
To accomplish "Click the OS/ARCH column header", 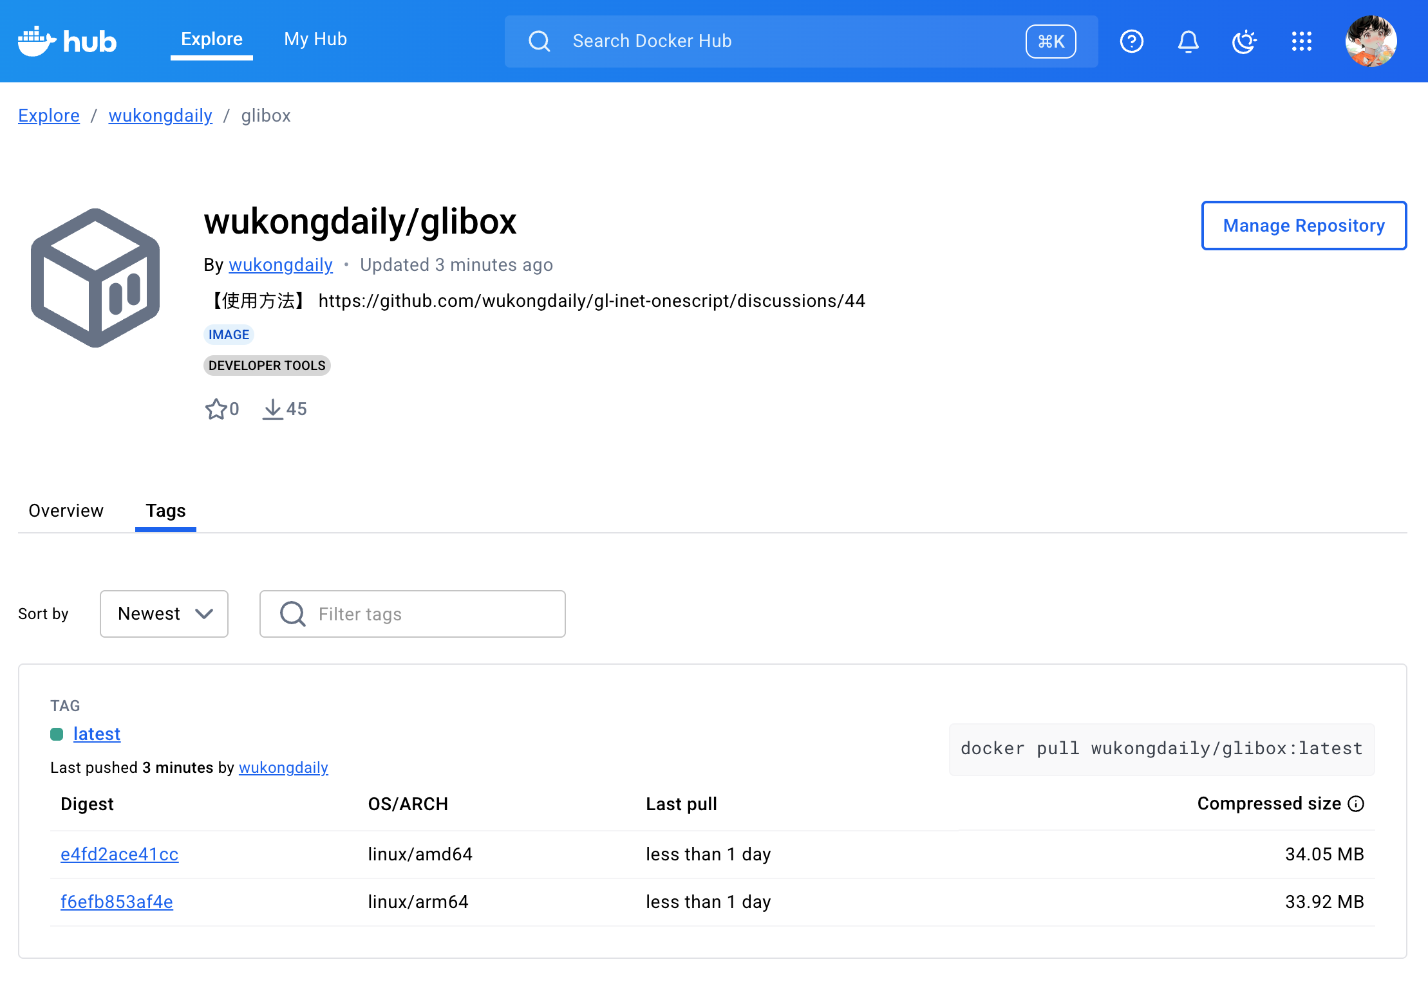I will [x=408, y=804].
